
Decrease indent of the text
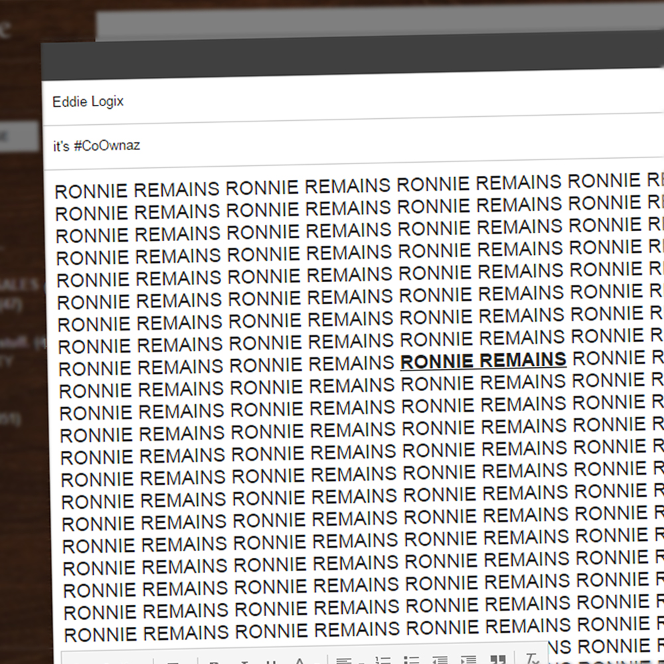[440, 661]
